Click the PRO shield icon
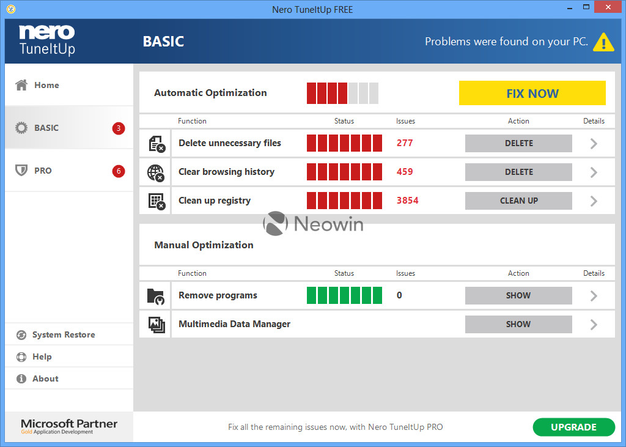This screenshot has height=447, width=626. click(21, 171)
